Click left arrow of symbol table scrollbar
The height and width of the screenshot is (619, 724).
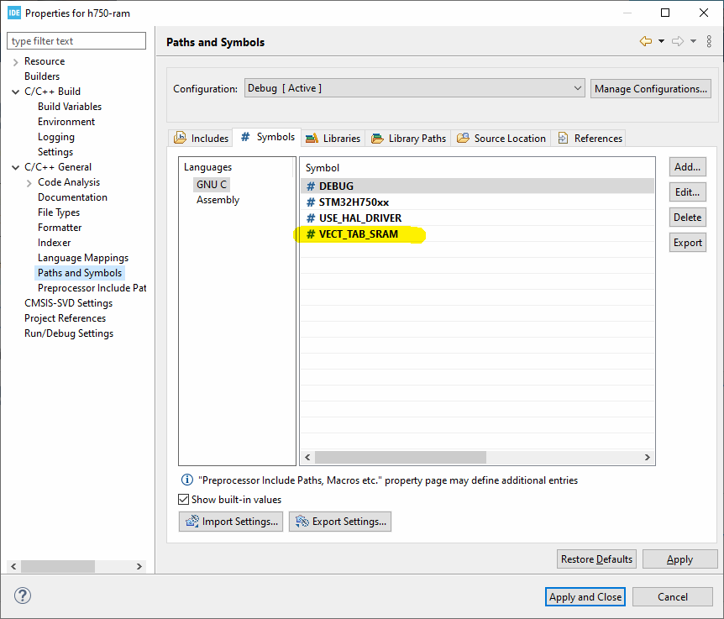[308, 457]
